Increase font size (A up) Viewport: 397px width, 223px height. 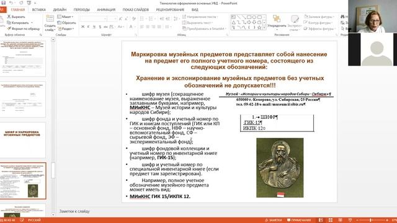(121, 19)
